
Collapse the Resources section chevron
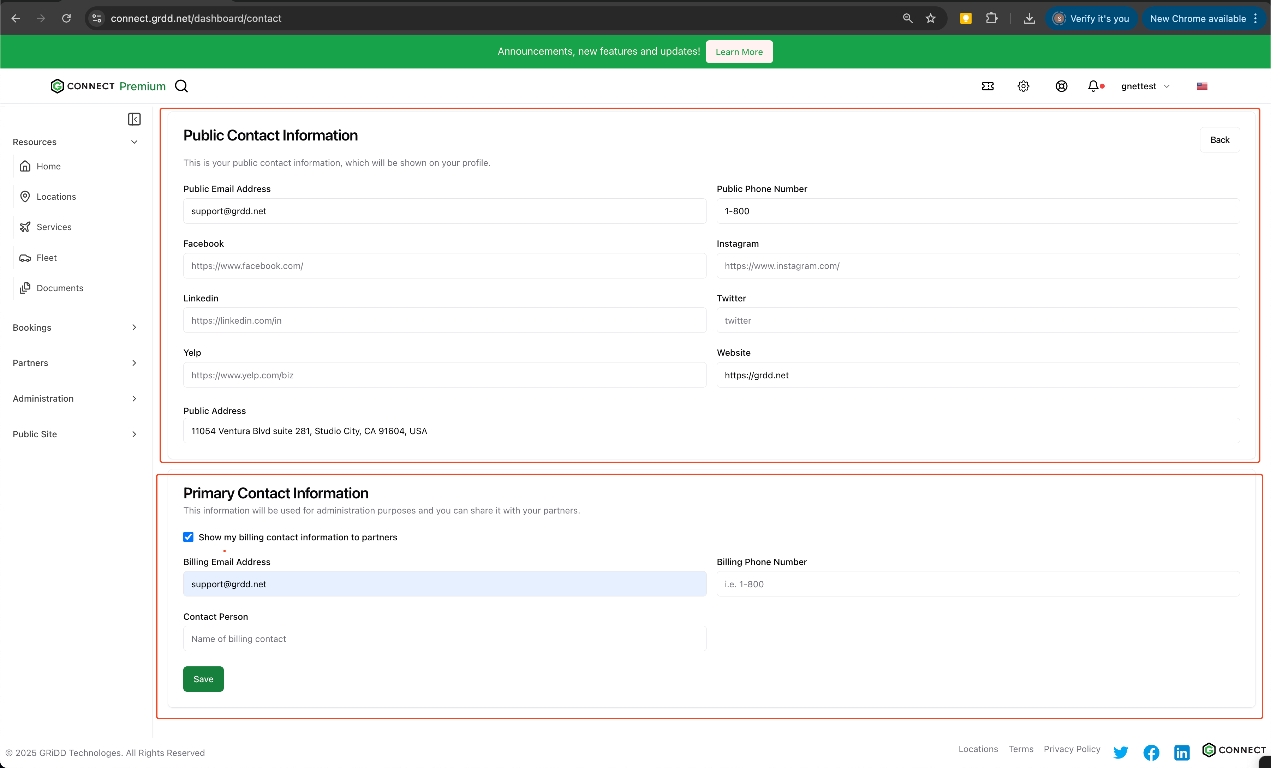coord(134,142)
